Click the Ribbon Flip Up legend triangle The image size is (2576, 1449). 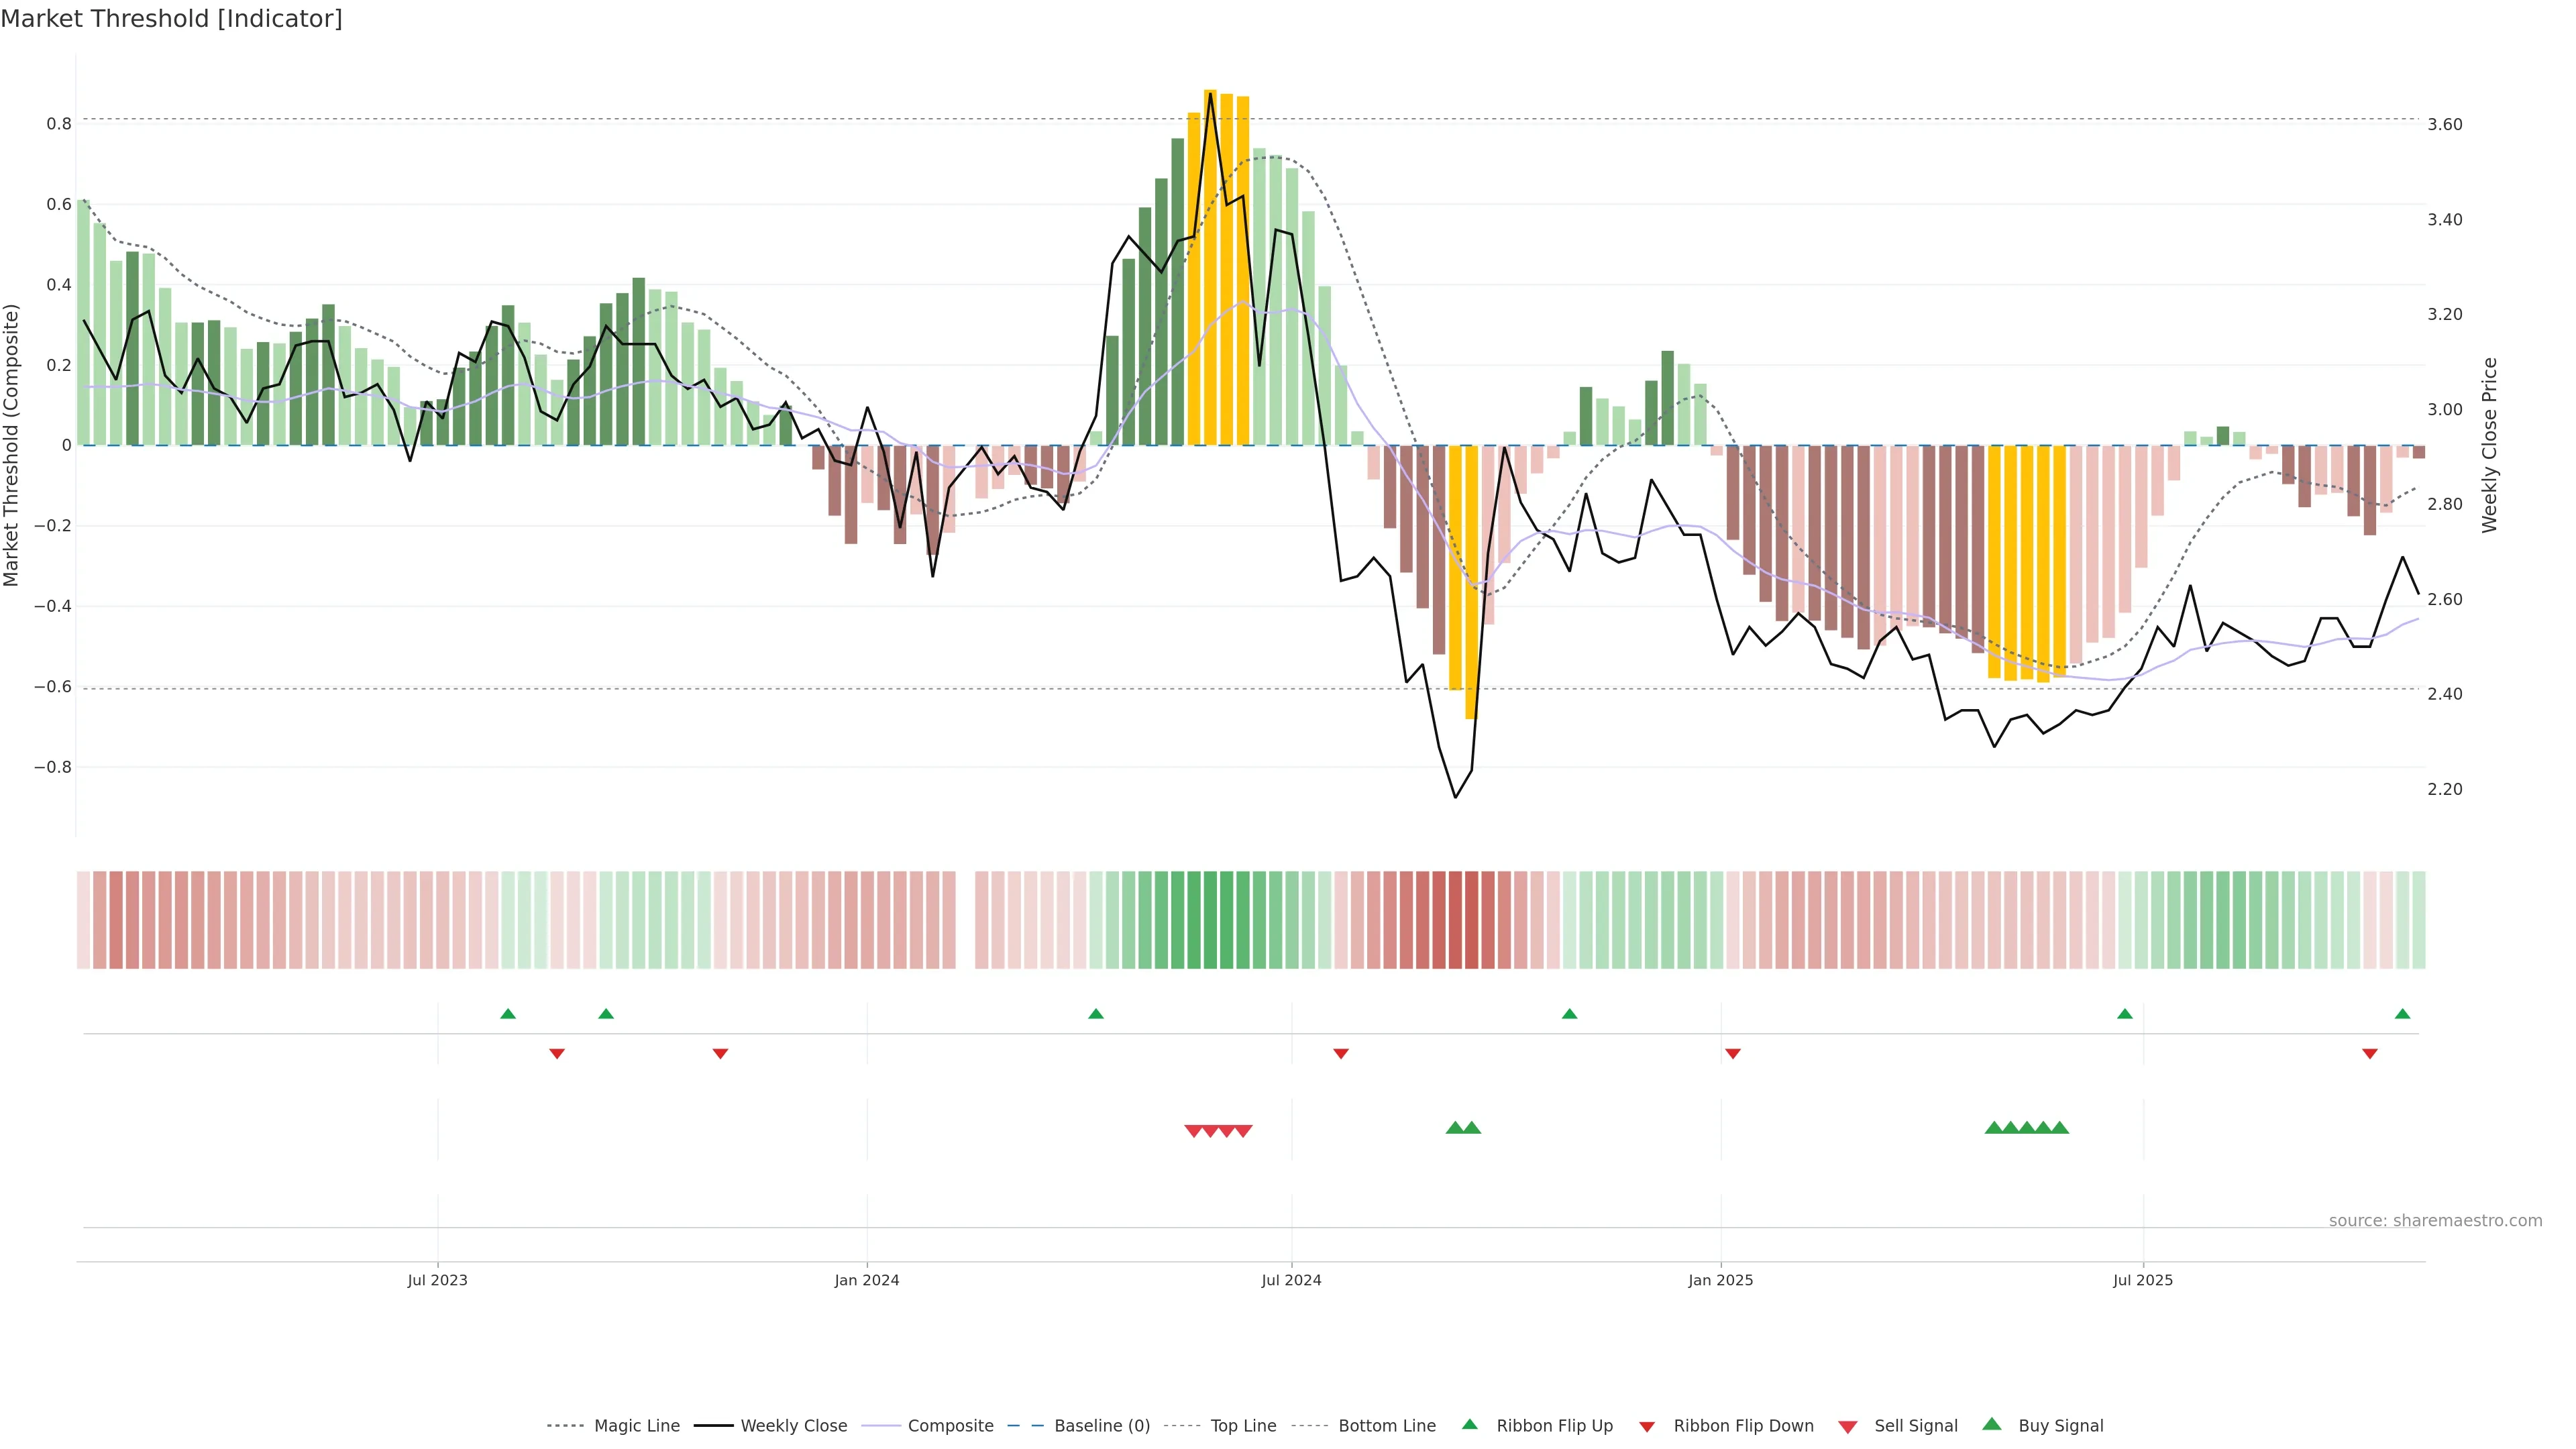point(1469,1424)
